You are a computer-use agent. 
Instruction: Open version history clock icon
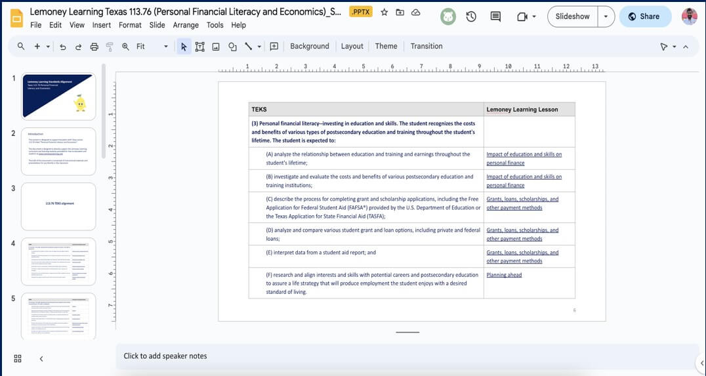tap(471, 16)
